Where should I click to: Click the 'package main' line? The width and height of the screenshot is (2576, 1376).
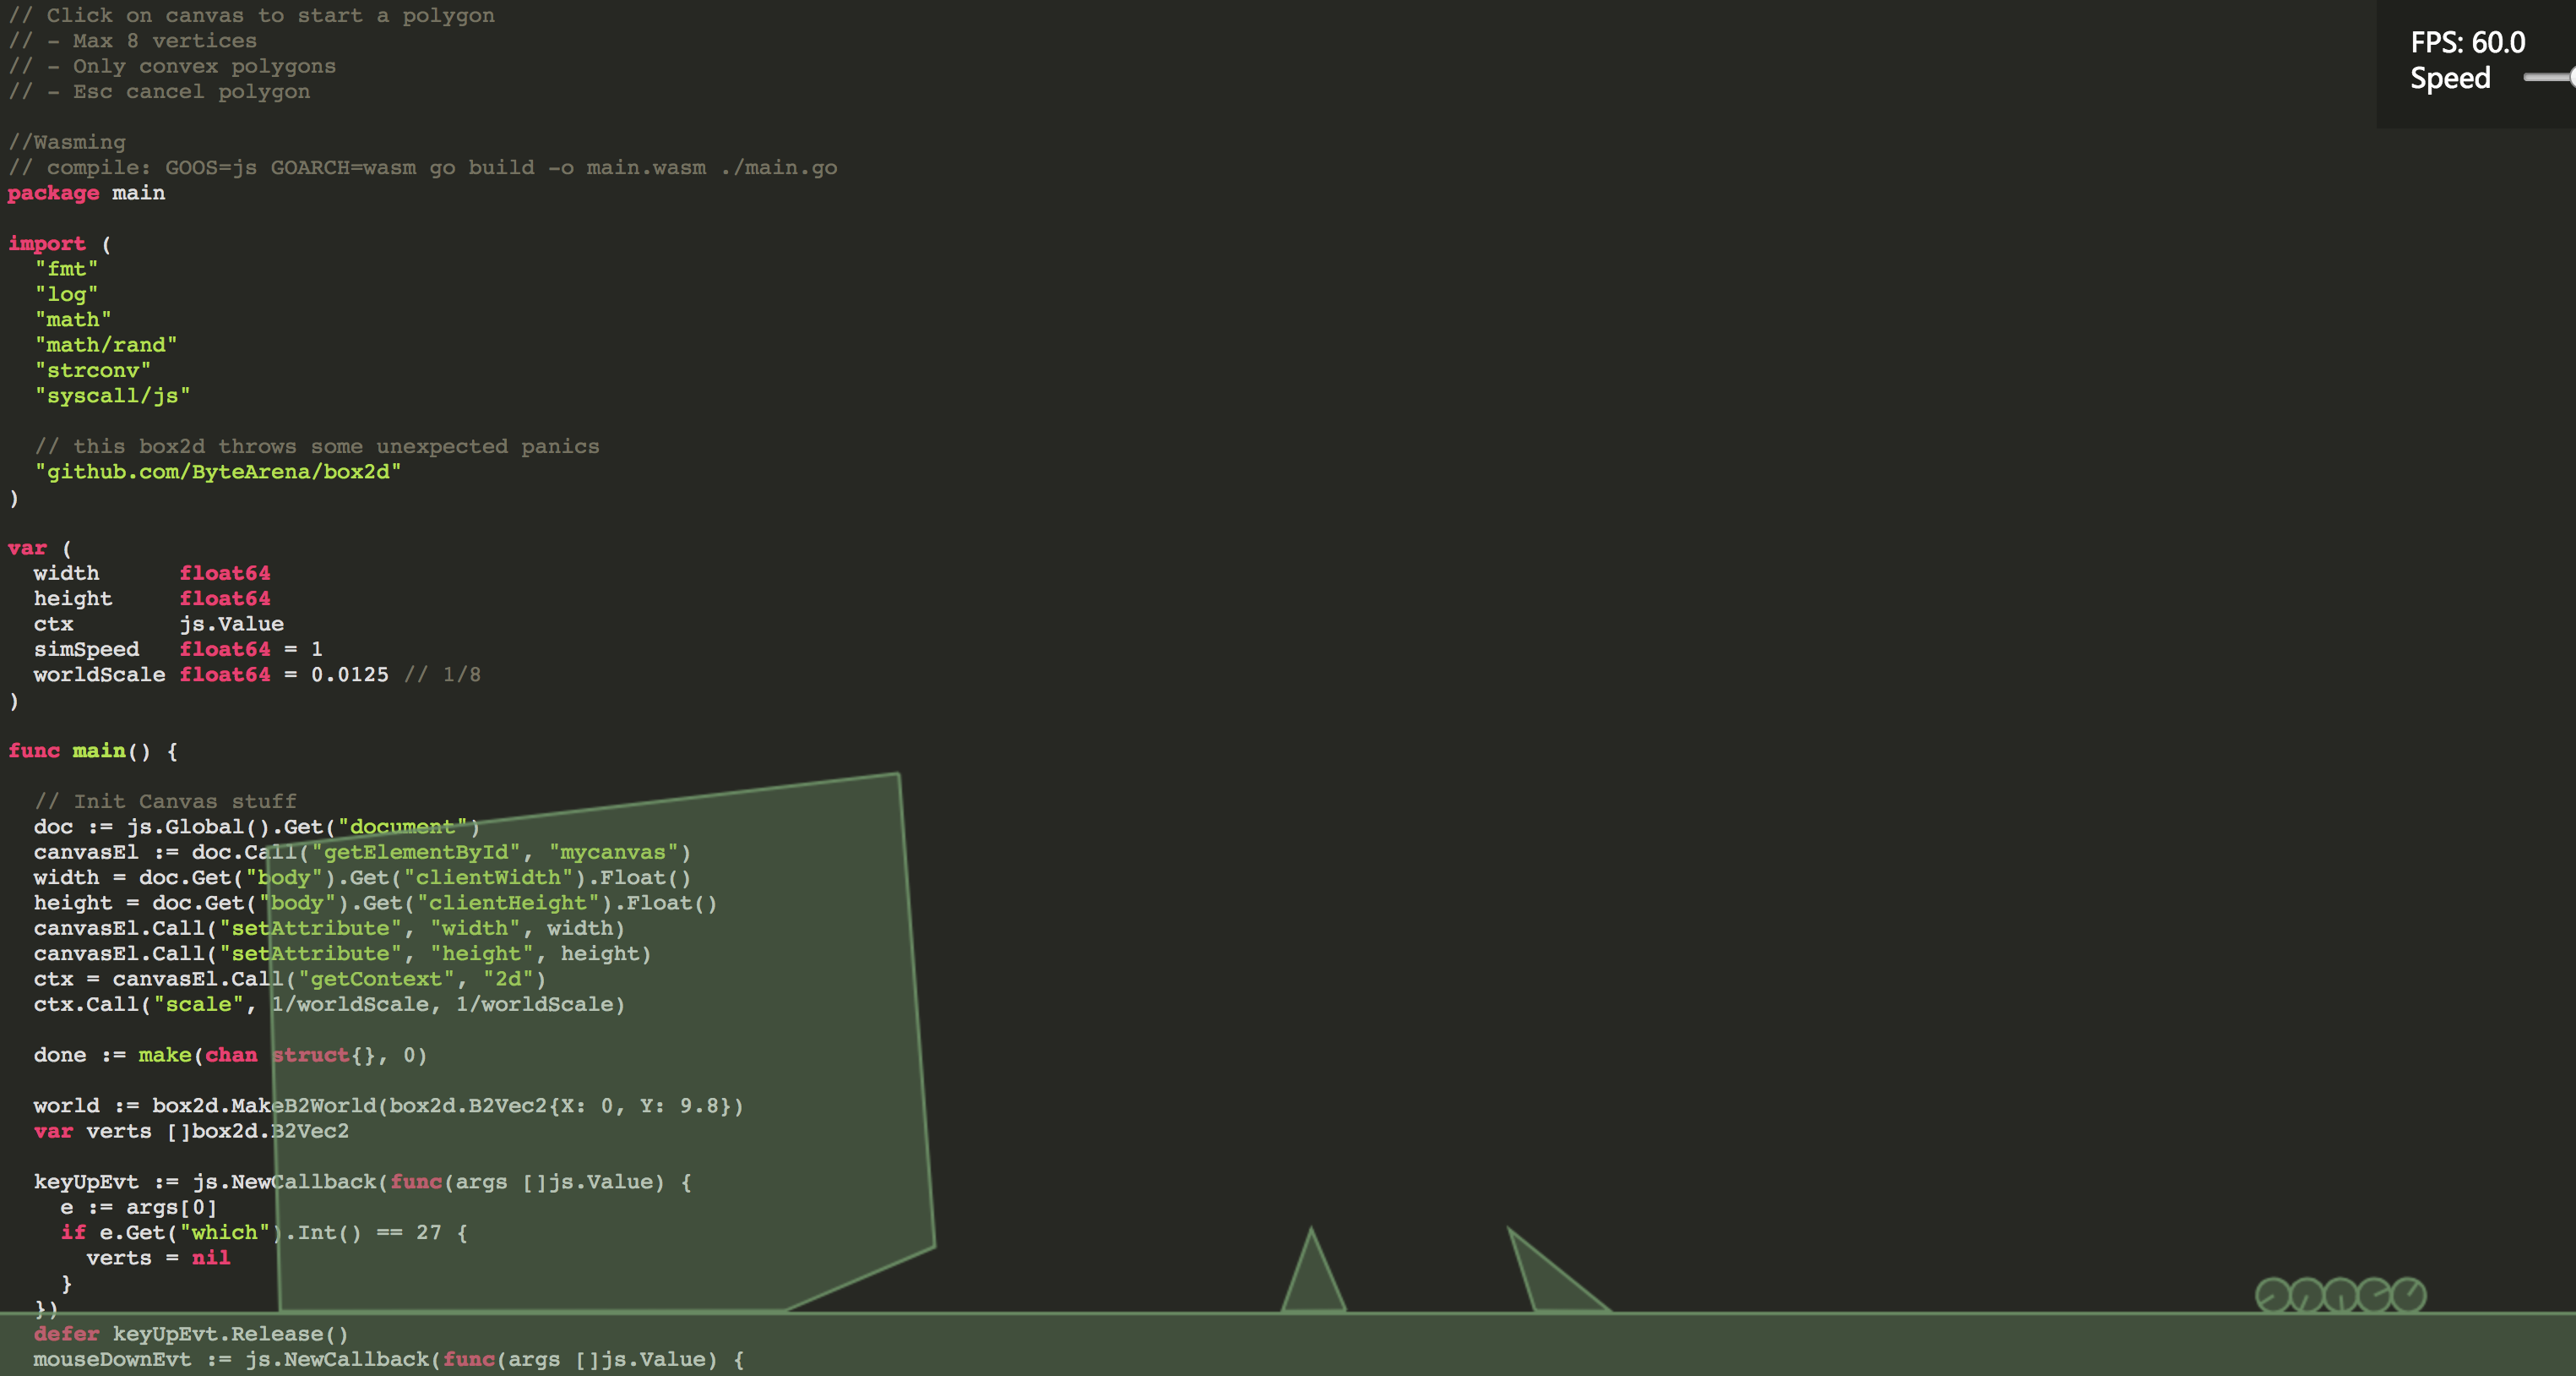pos(86,194)
